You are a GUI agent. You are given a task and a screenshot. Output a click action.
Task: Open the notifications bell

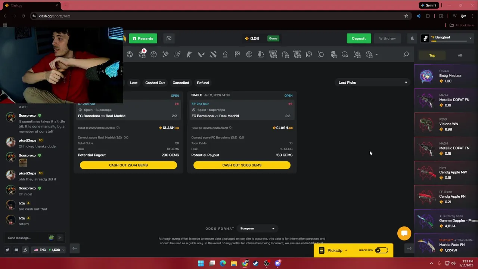pos(412,38)
